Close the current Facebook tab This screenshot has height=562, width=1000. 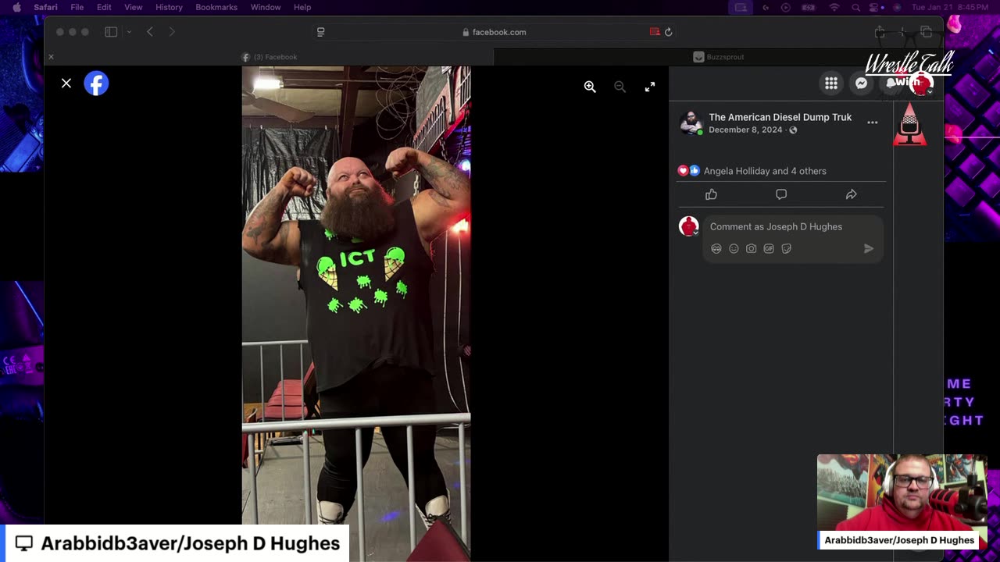point(51,57)
